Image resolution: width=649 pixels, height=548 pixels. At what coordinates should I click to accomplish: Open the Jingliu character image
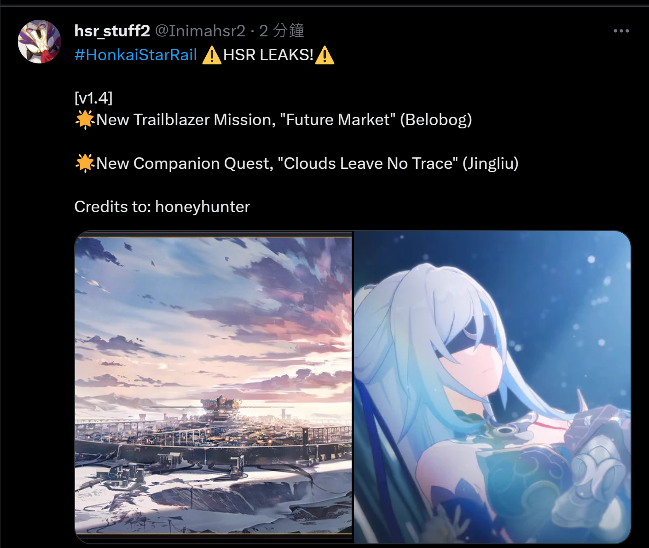pyautogui.click(x=492, y=387)
